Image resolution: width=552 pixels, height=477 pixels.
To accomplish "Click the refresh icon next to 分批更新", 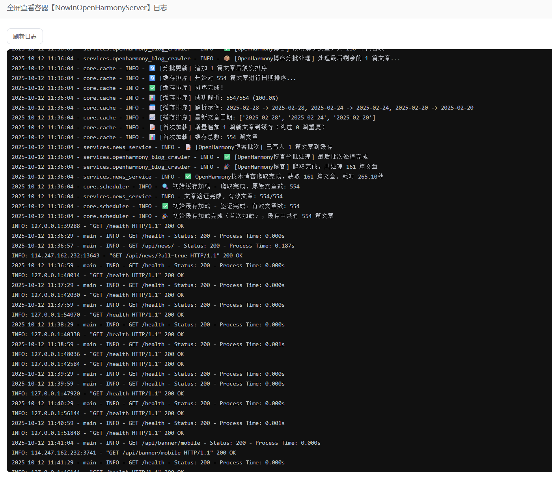I will pyautogui.click(x=152, y=68).
